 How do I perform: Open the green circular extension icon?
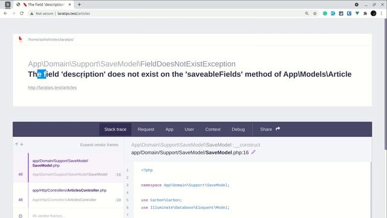click(x=325, y=13)
